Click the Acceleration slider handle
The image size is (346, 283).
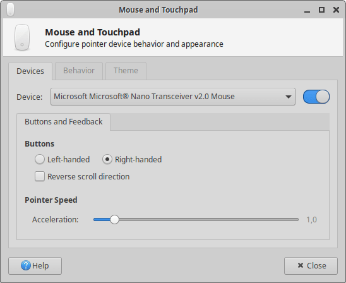point(114,219)
